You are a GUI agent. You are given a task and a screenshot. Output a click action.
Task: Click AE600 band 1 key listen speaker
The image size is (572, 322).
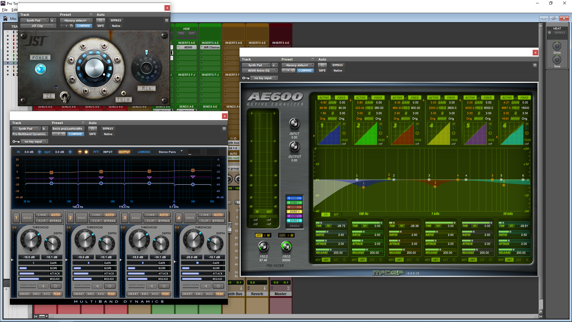point(344,260)
